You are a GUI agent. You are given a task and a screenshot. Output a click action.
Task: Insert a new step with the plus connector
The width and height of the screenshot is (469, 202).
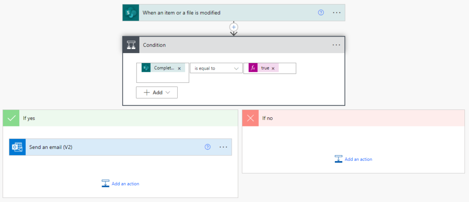tap(234, 27)
